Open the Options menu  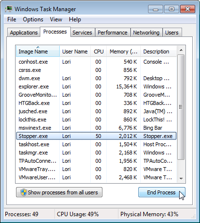[x=33, y=19]
